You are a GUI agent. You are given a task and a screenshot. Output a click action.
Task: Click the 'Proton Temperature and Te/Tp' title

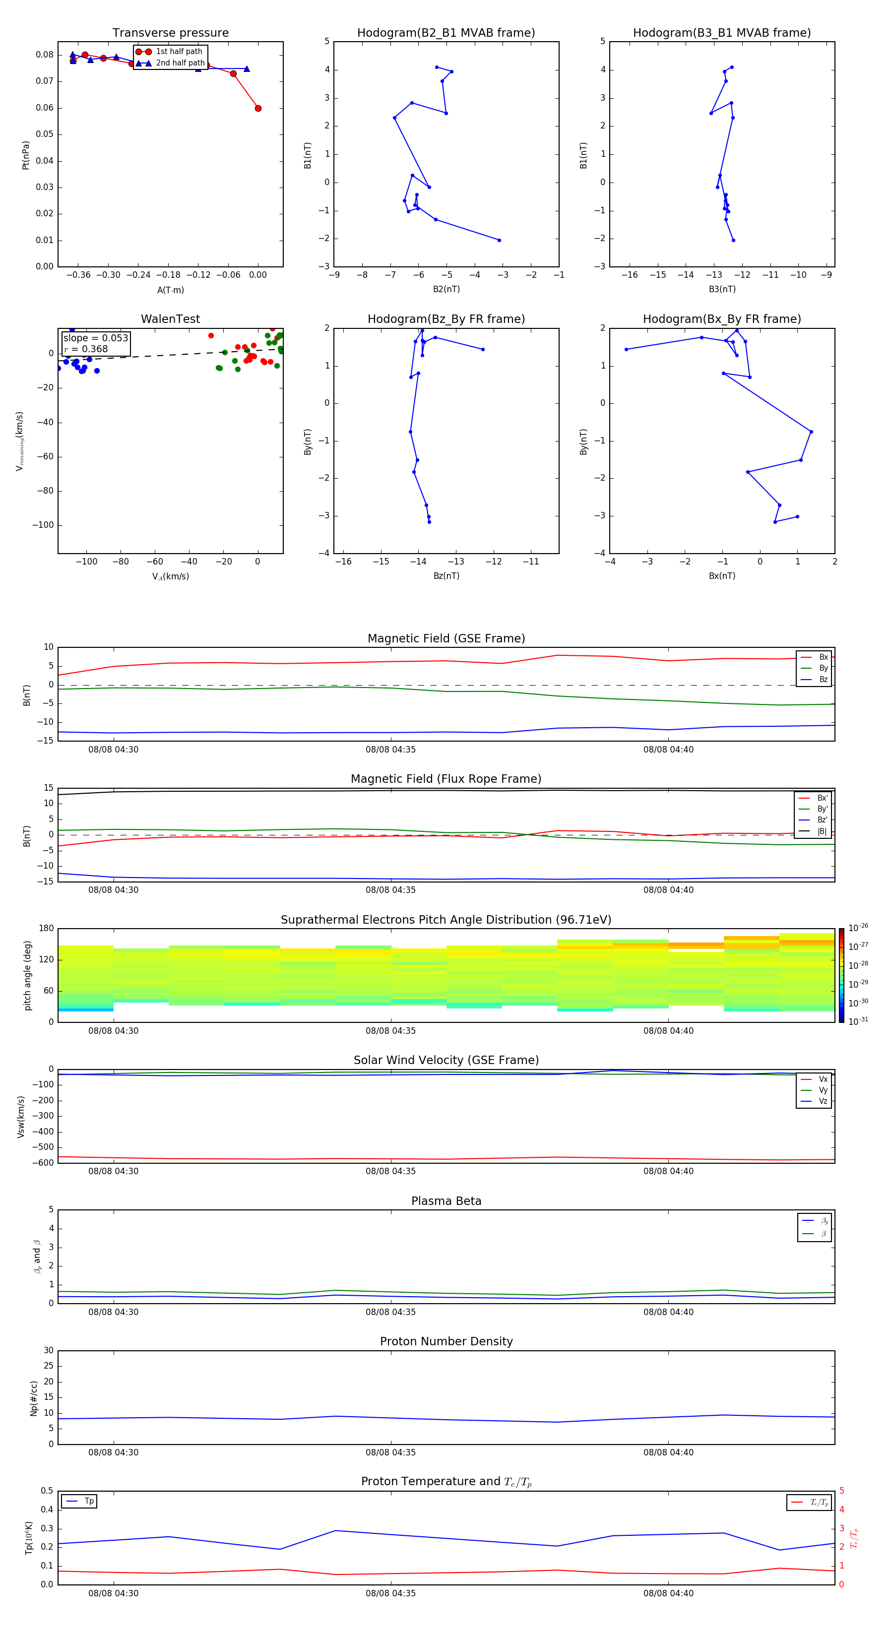click(x=446, y=1482)
